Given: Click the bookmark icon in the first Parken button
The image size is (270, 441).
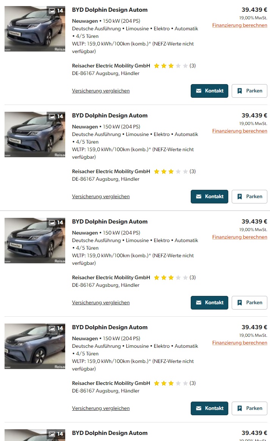Looking at the screenshot, I should [240, 91].
